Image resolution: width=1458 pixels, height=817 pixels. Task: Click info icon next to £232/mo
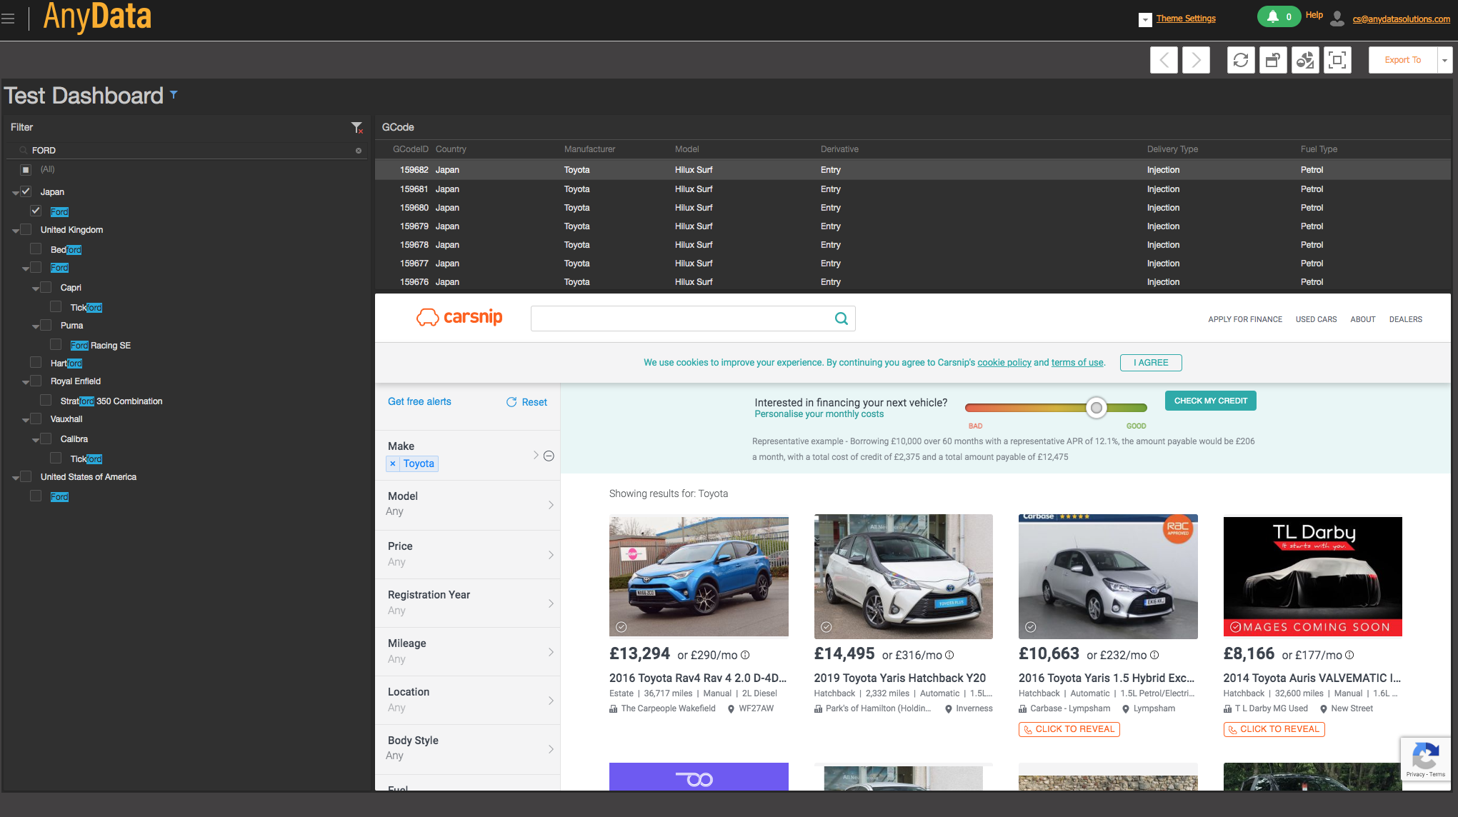click(x=1154, y=655)
